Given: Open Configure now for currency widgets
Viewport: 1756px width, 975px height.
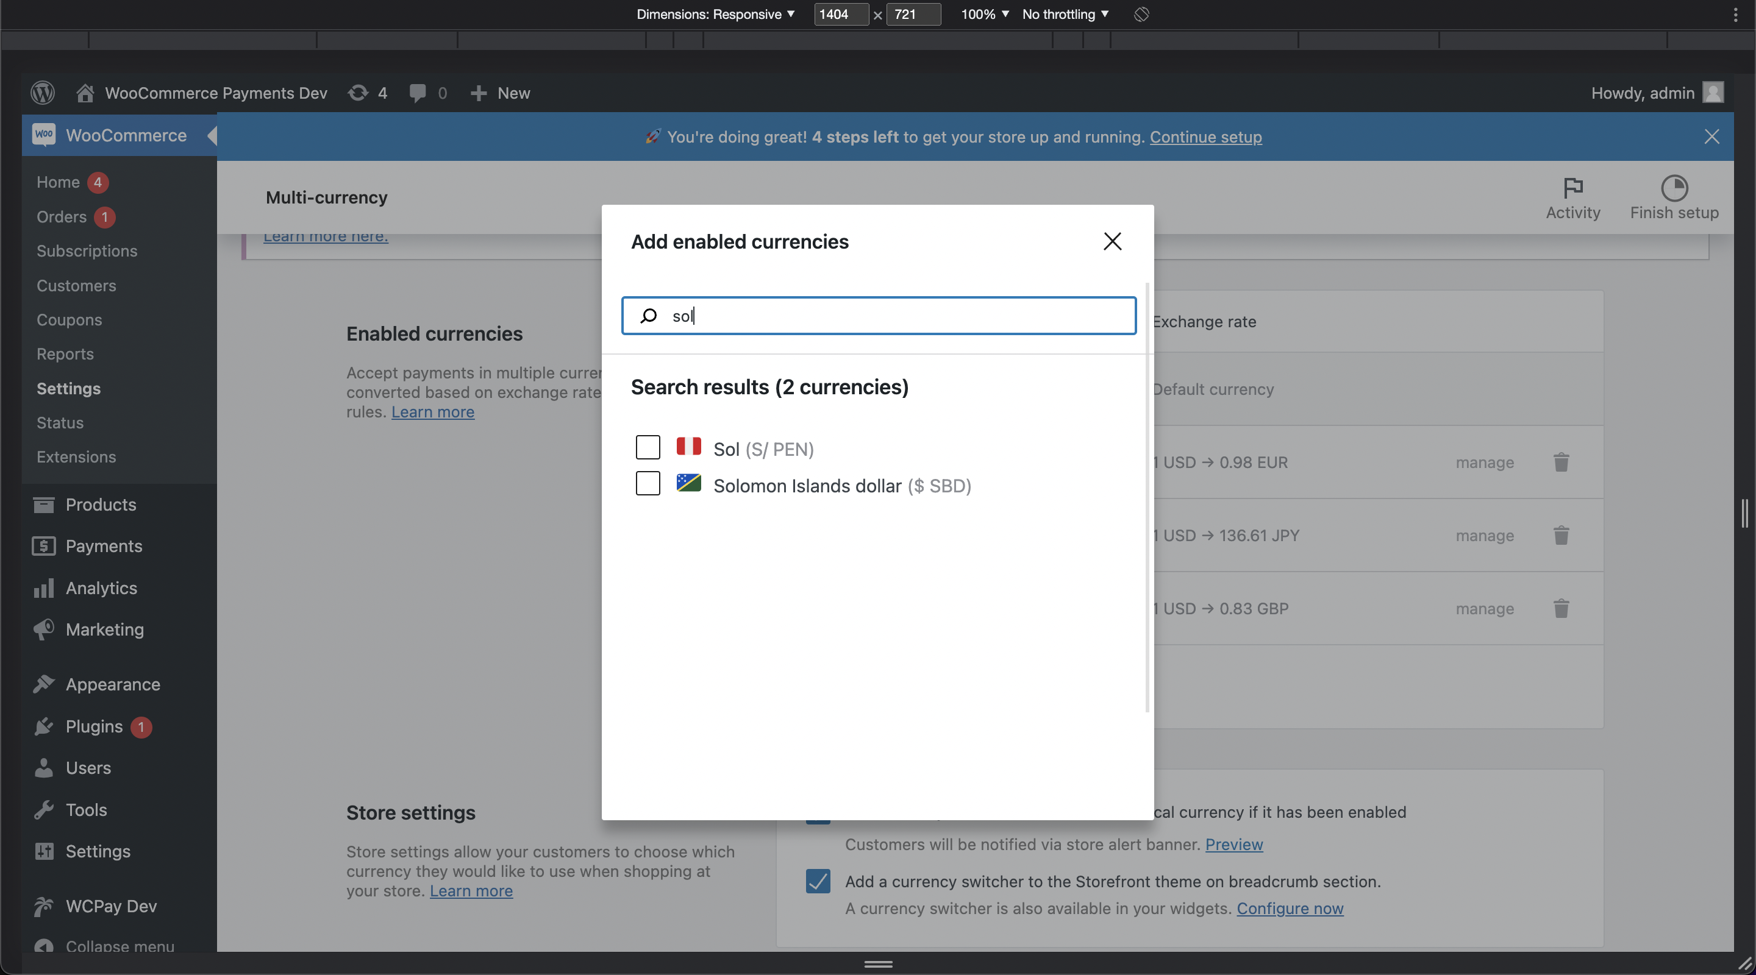Looking at the screenshot, I should (x=1290, y=909).
